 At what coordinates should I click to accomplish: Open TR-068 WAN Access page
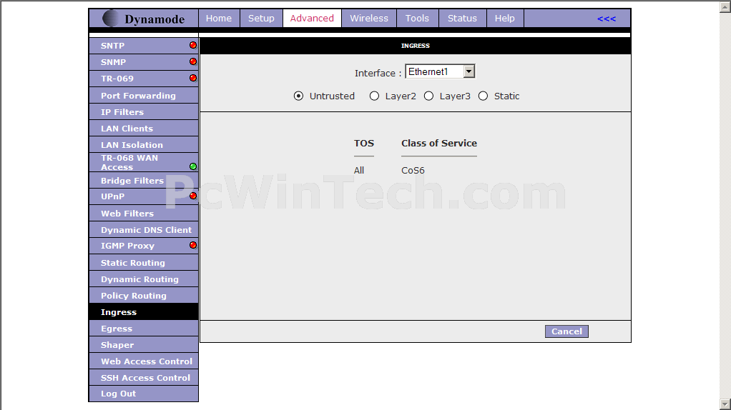143,162
